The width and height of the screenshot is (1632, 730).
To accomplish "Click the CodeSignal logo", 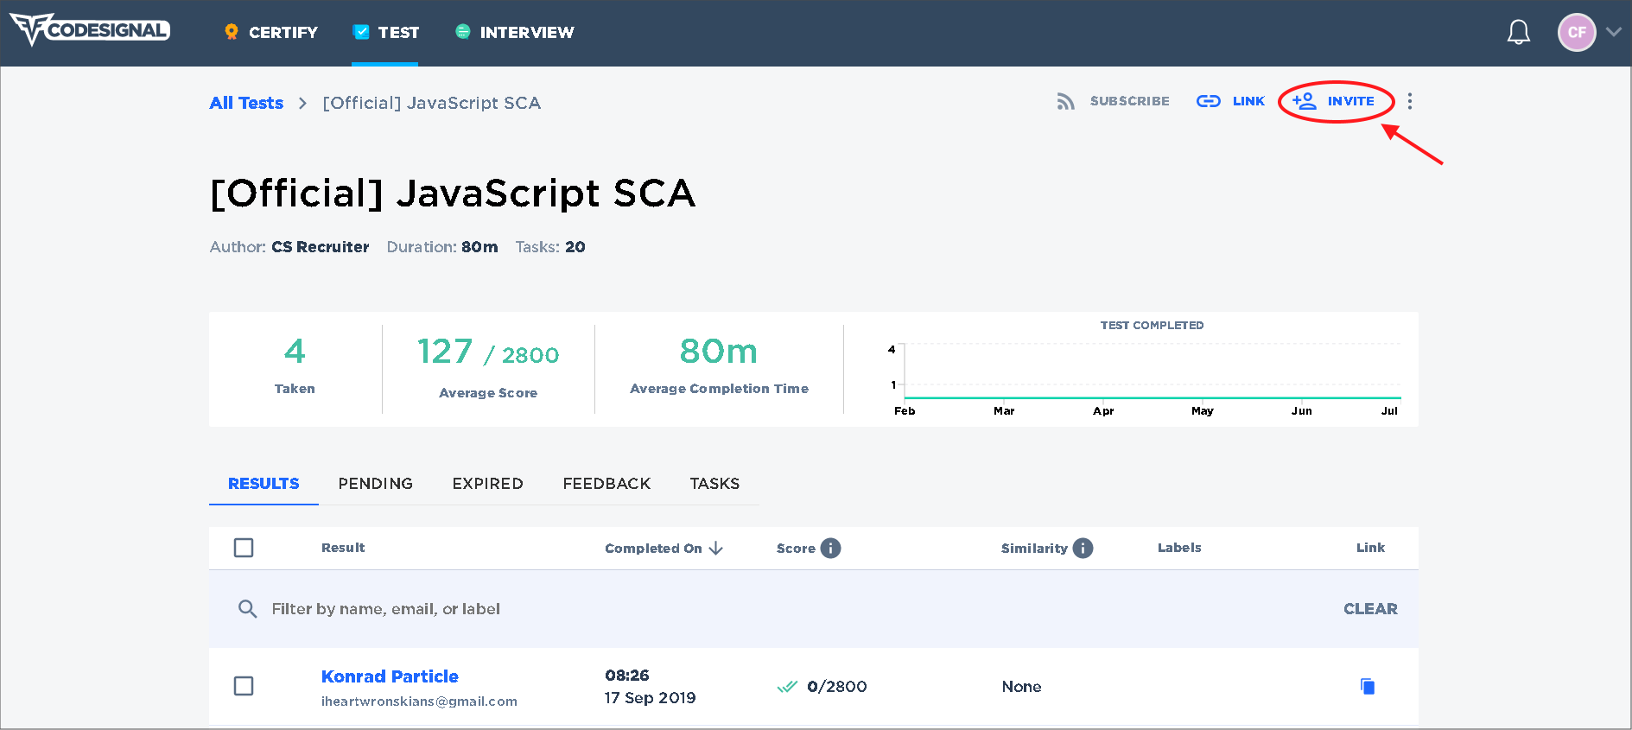I will [90, 30].
